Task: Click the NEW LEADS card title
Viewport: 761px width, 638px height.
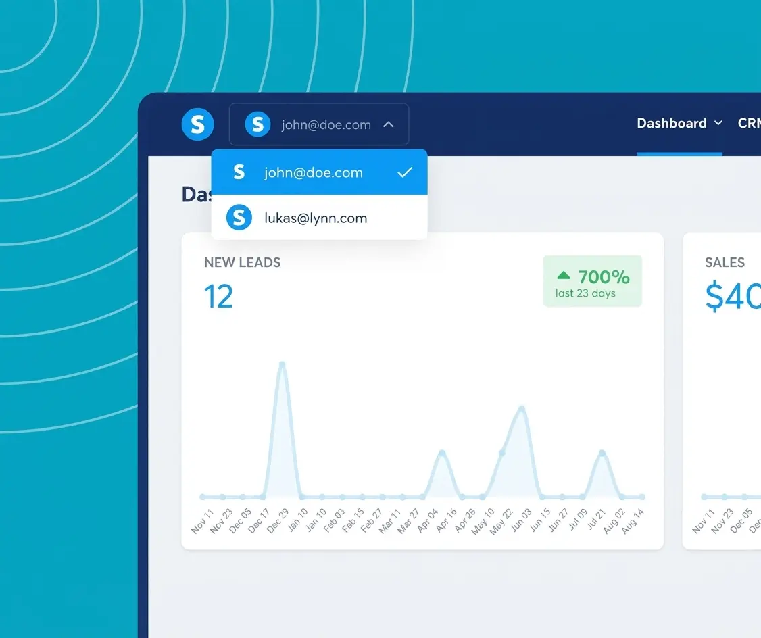Action: tap(242, 262)
